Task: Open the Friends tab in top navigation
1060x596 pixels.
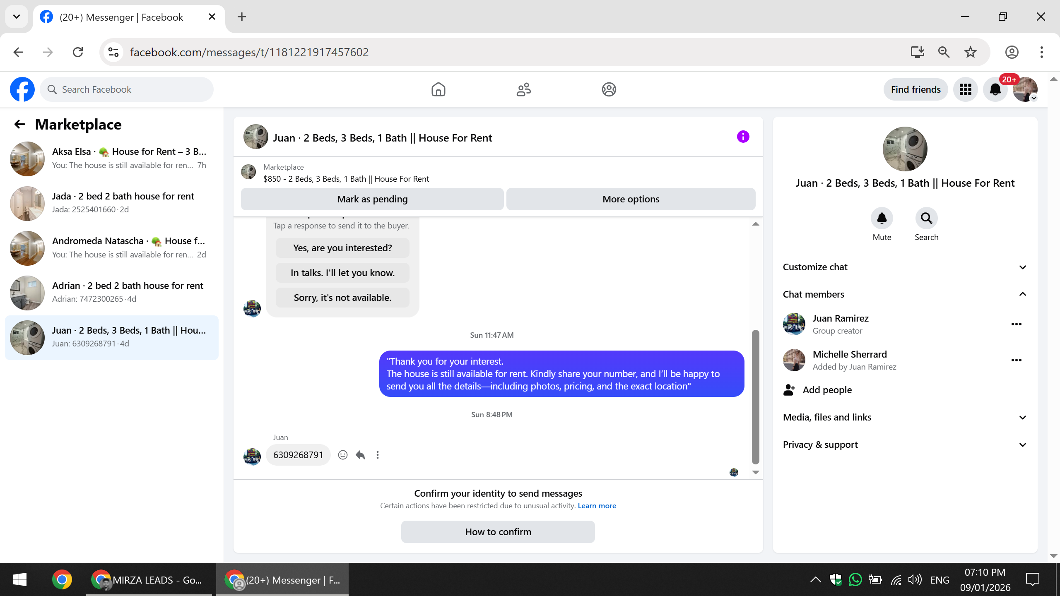Action: pyautogui.click(x=523, y=89)
